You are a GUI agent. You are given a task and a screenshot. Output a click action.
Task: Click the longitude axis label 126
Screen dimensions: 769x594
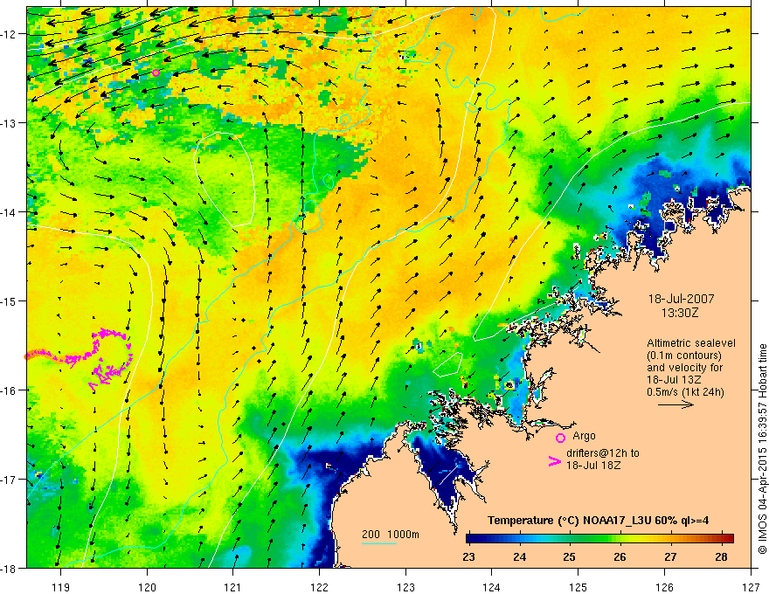(664, 587)
